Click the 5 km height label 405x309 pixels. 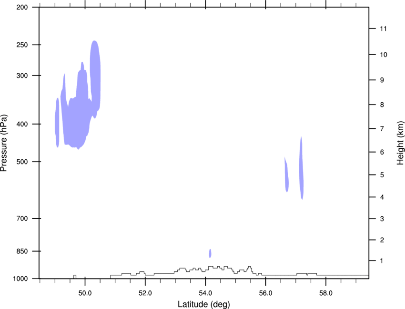[x=382, y=175]
